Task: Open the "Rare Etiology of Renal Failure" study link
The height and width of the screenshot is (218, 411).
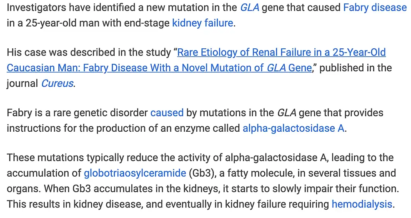Action: pos(281,53)
